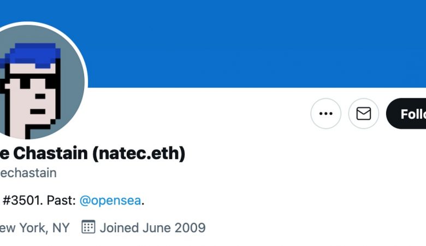Select the display name ending natec.eth

click(x=92, y=153)
